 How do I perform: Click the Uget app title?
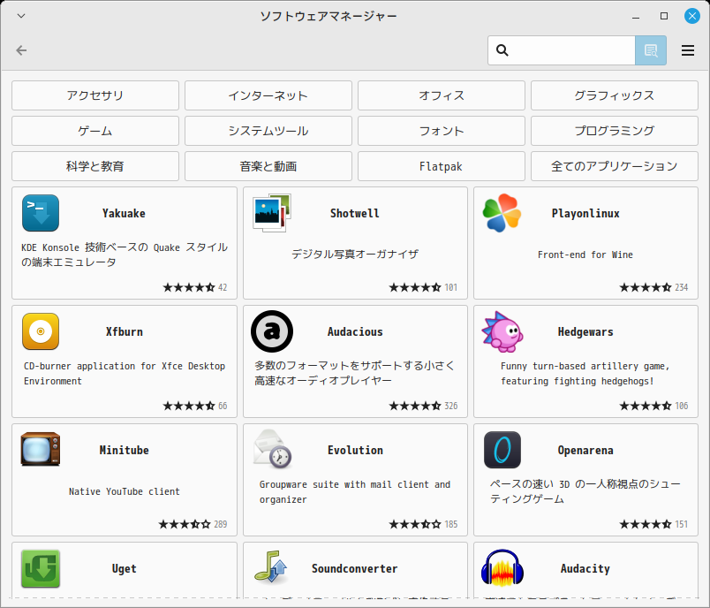[x=124, y=568]
